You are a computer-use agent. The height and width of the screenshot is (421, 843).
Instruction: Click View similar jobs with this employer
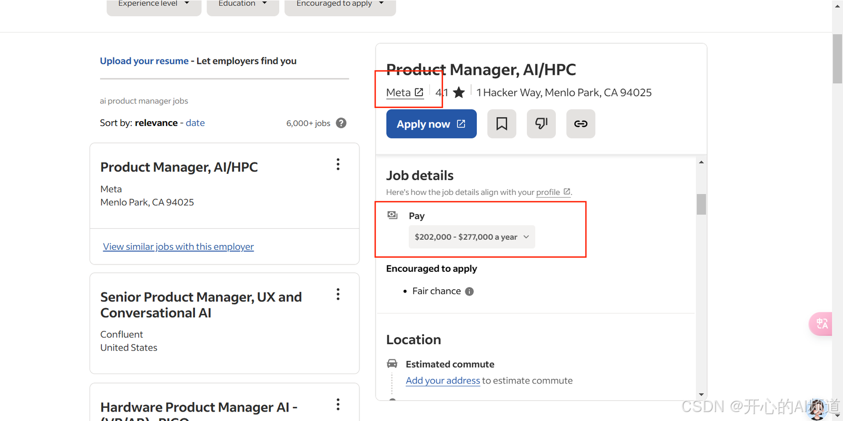point(179,247)
